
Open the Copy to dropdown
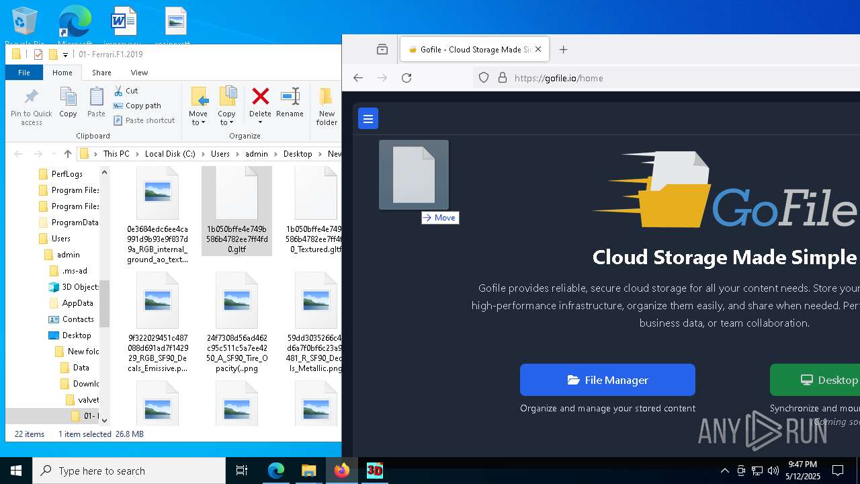[227, 106]
